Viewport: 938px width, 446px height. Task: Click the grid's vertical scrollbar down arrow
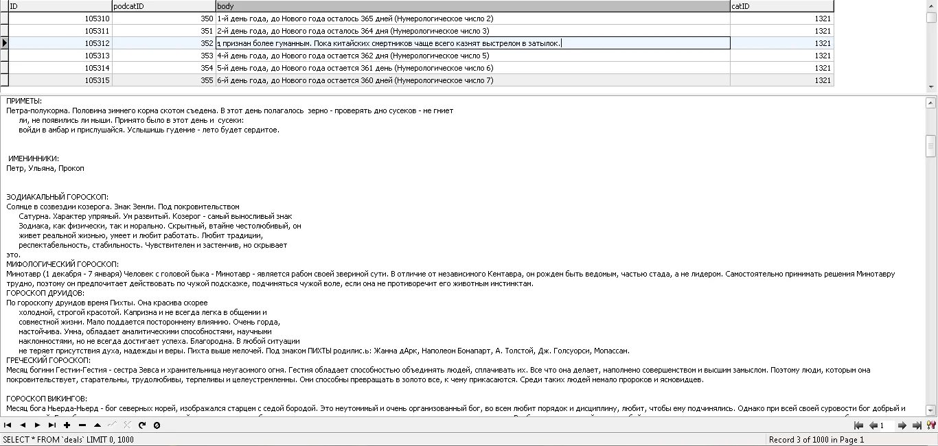coord(932,87)
